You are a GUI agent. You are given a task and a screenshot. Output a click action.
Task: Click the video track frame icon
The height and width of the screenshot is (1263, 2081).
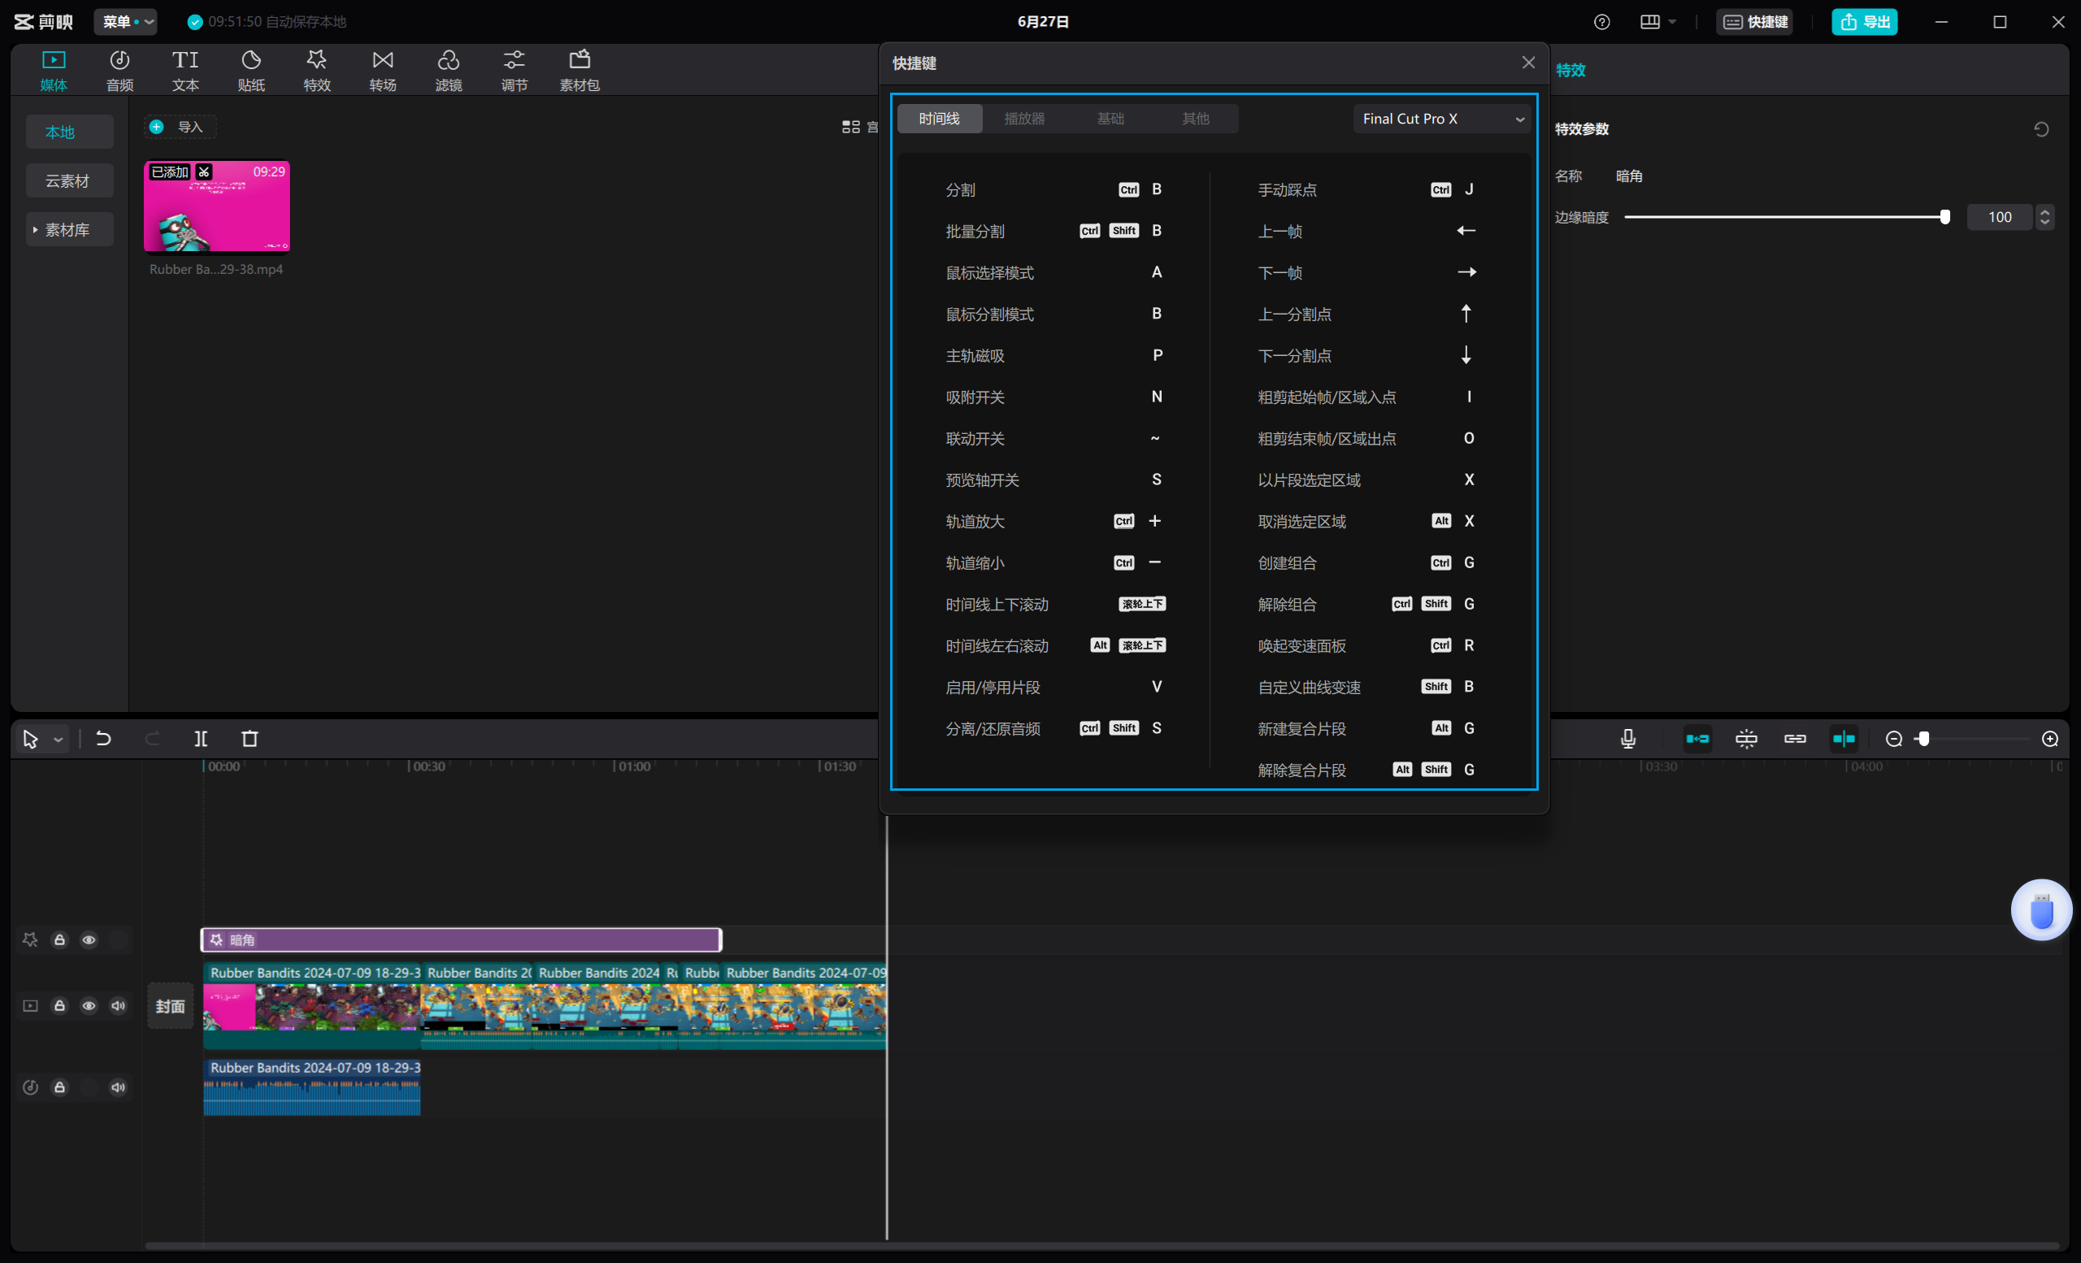(30, 1005)
